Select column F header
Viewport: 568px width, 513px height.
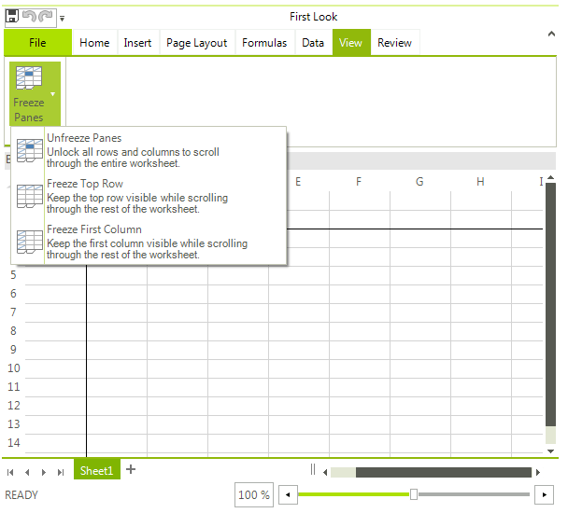tap(359, 182)
